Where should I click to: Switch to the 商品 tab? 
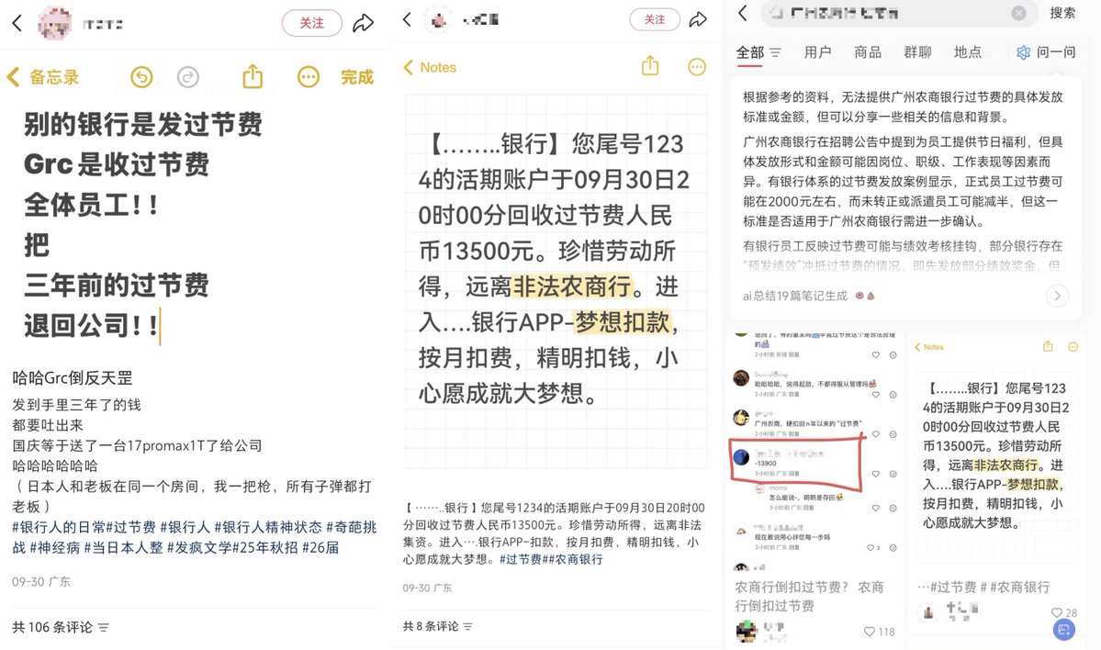coord(867,52)
